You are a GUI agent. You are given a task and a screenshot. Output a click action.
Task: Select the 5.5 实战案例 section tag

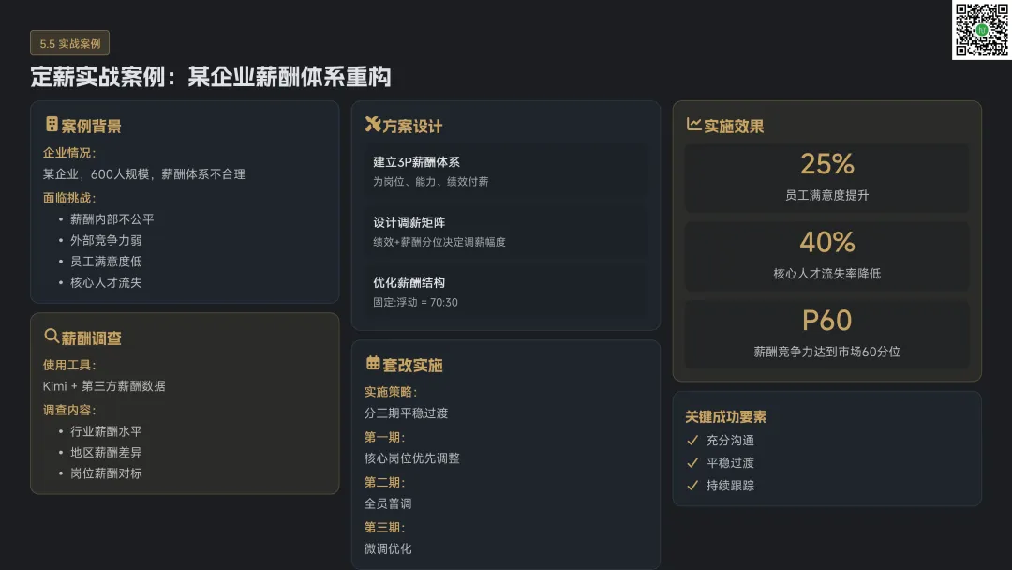tap(69, 43)
